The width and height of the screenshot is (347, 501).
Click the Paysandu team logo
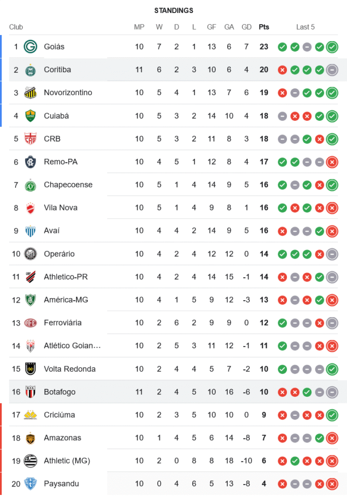point(31,483)
